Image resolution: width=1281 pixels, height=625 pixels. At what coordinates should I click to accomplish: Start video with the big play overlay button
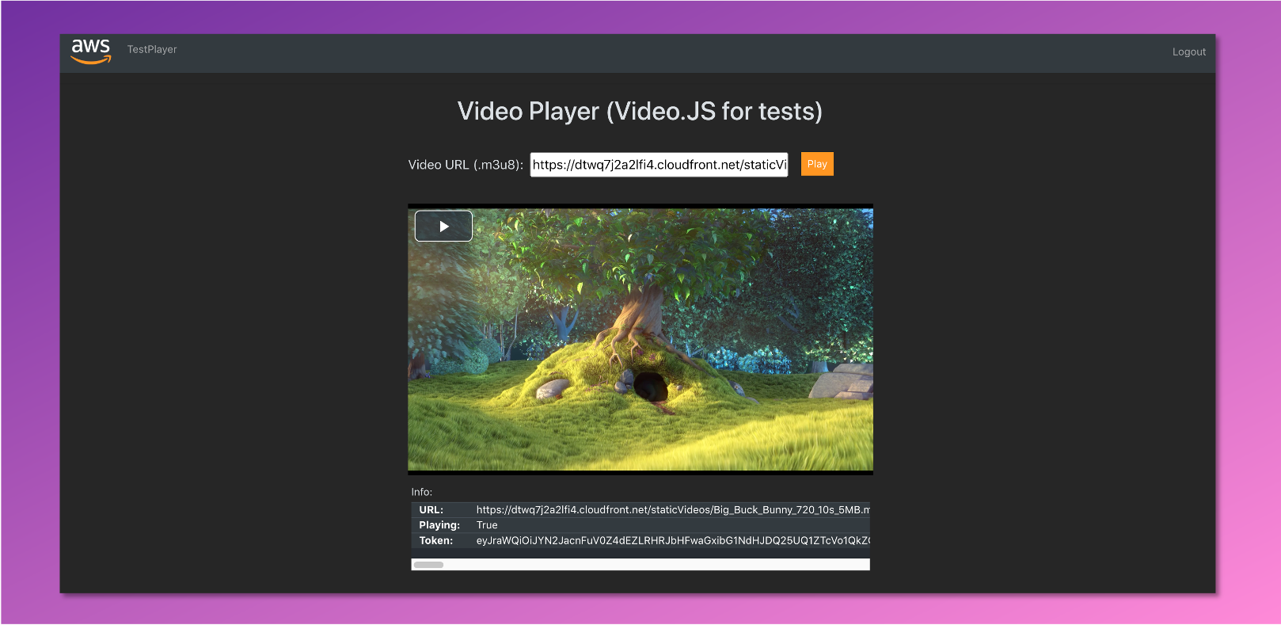[443, 226]
